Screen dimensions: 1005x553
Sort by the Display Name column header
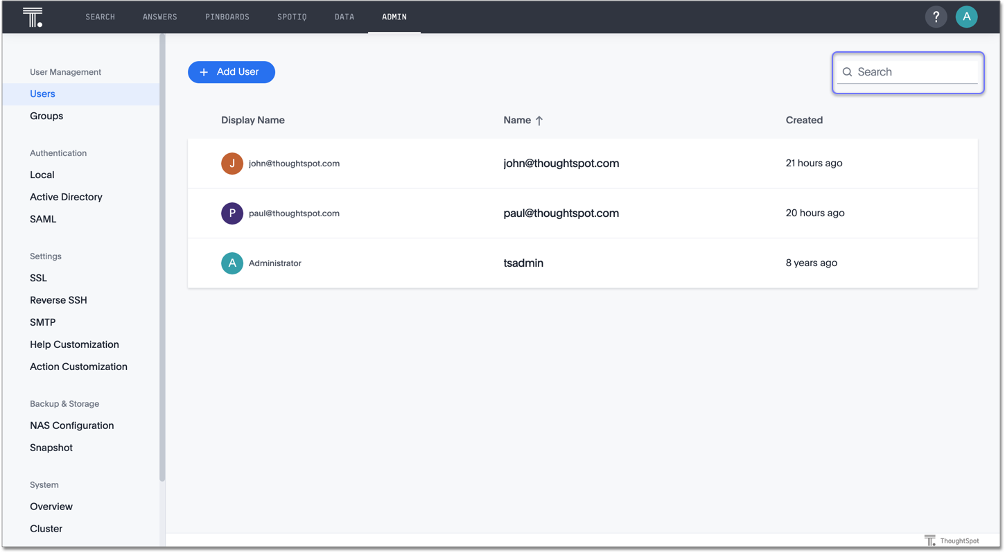(x=253, y=120)
